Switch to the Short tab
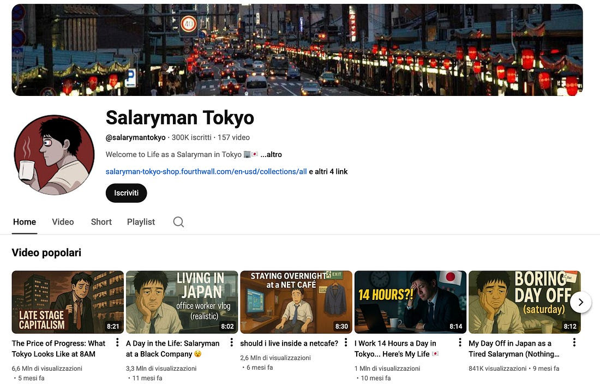 (x=101, y=222)
